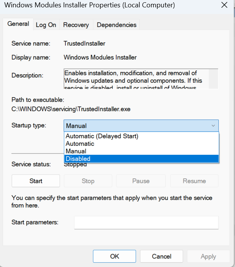The width and height of the screenshot is (235, 267).
Task: Collapse the Startup type dropdown via its chevron
Action: (213, 126)
